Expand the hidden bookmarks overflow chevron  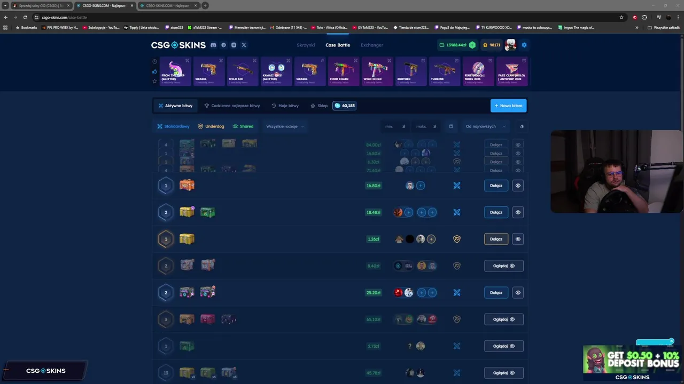click(x=637, y=27)
